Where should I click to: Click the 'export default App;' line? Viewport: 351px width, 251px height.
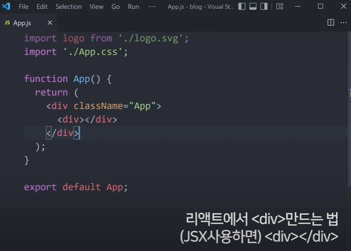point(76,187)
